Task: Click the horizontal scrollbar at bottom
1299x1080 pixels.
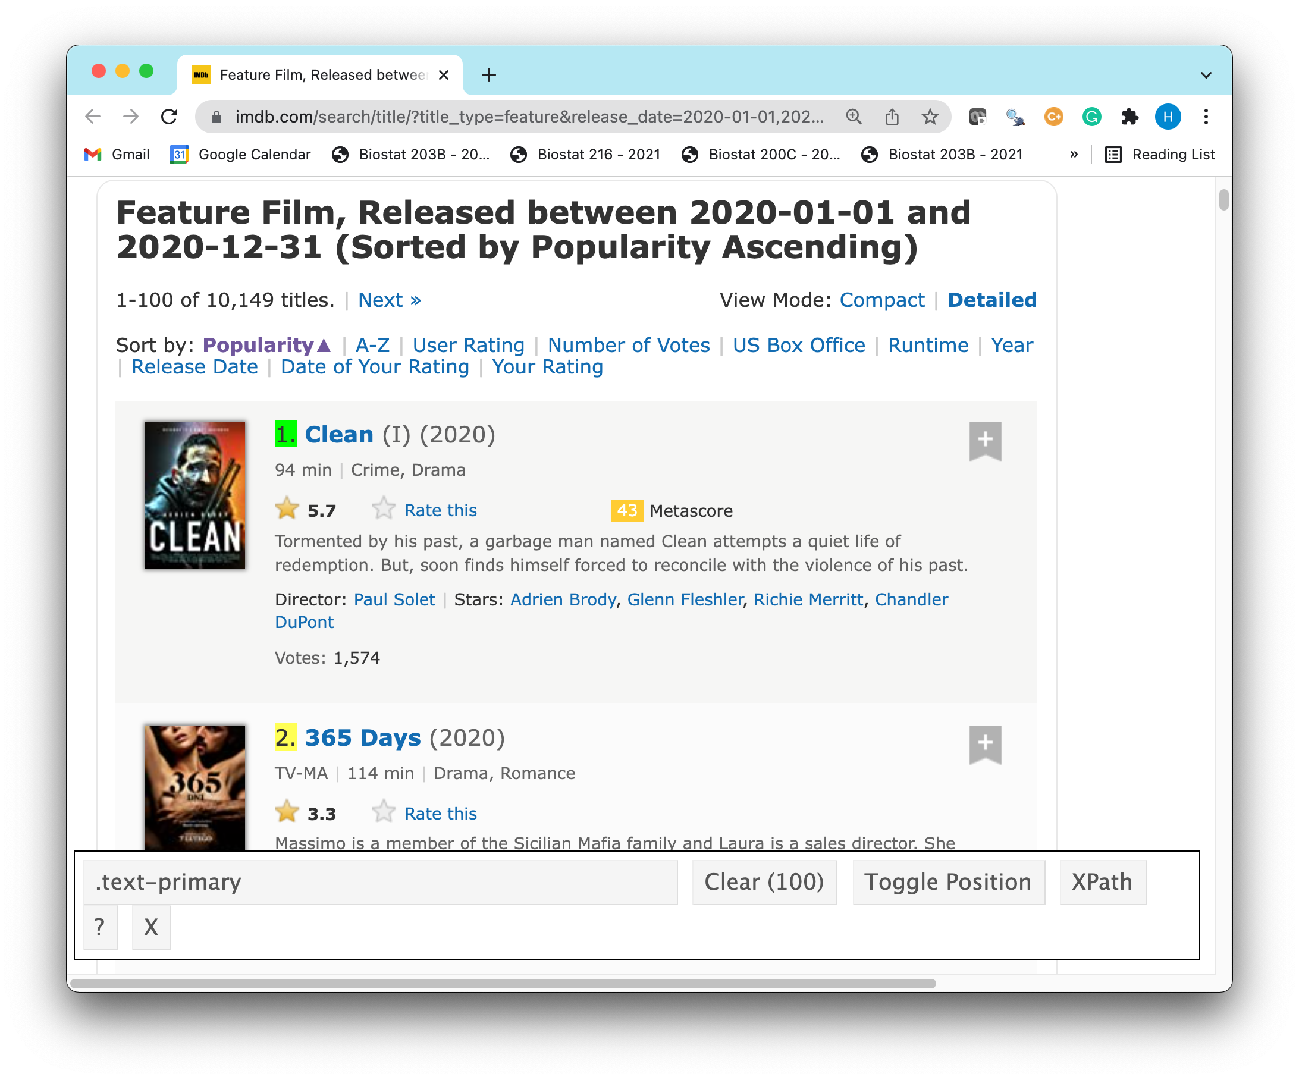Action: point(502,983)
